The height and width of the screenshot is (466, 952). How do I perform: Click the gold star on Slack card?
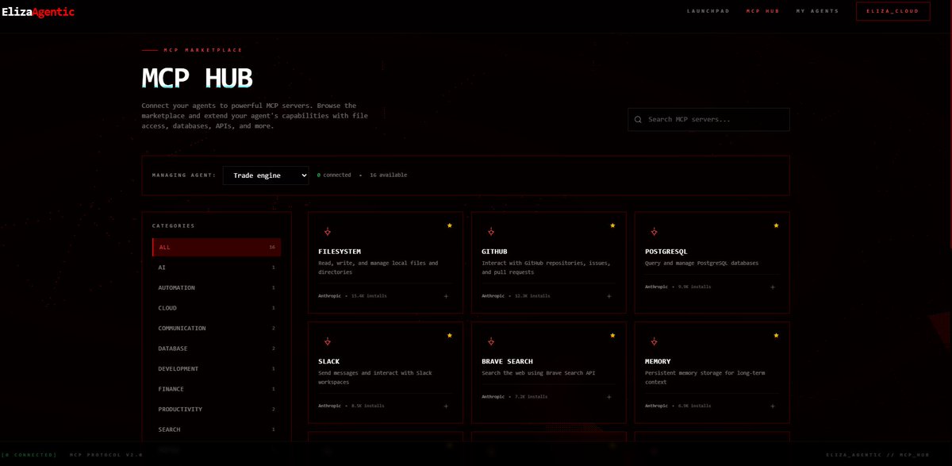click(449, 335)
